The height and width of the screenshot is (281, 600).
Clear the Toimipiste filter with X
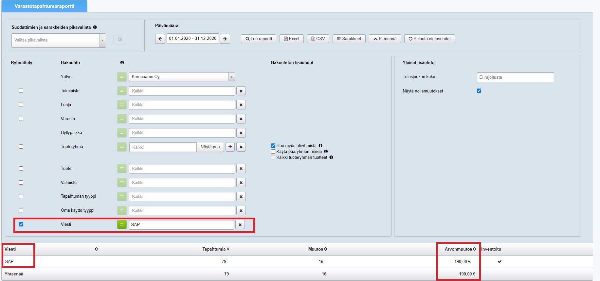pyautogui.click(x=241, y=91)
